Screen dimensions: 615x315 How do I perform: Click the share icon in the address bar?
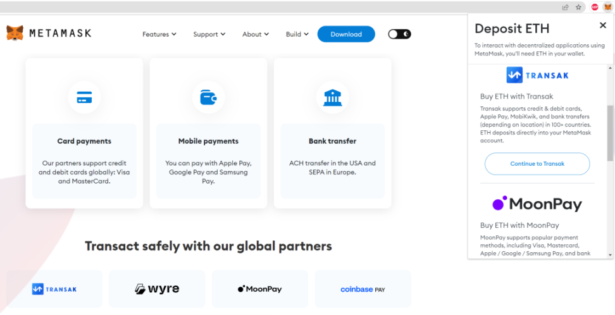click(x=565, y=7)
